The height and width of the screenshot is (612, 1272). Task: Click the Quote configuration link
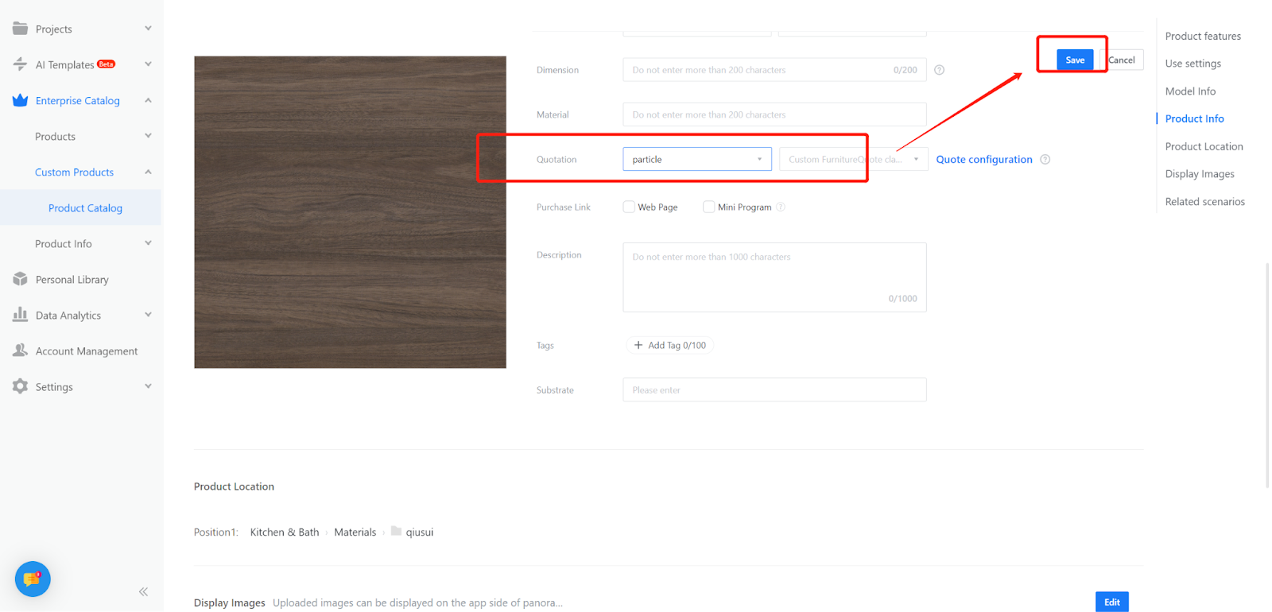click(x=984, y=160)
